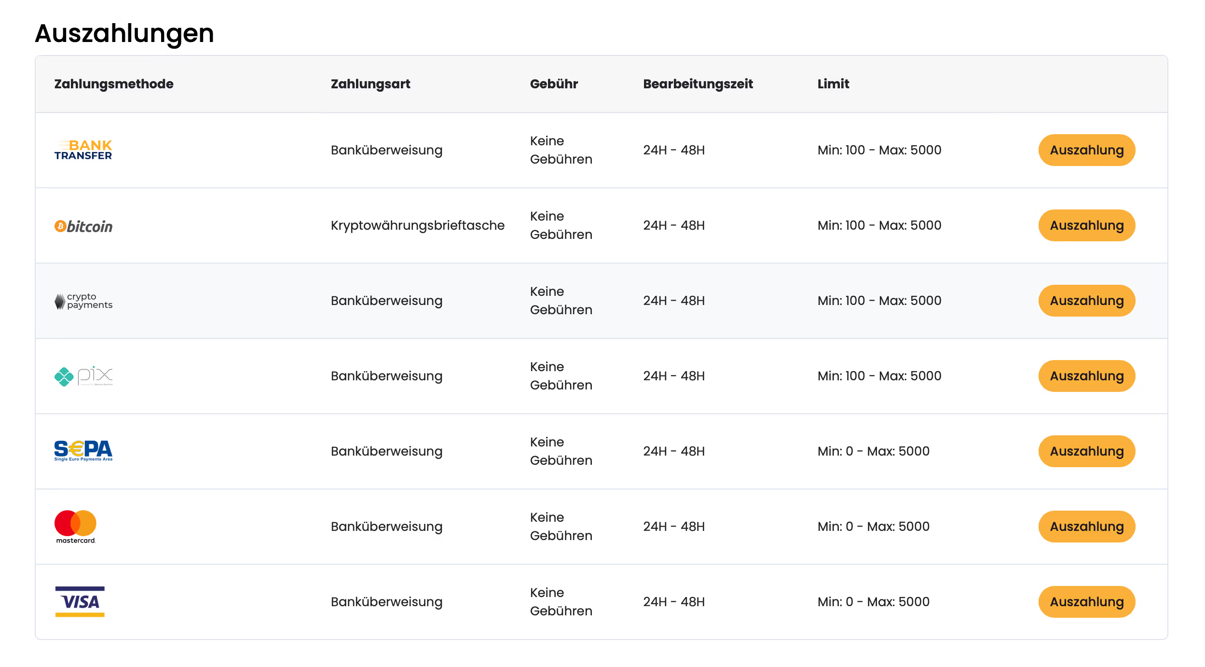This screenshot has height=667, width=1205.
Task: Click the Zahlungsmethode column header
Action: 114,84
